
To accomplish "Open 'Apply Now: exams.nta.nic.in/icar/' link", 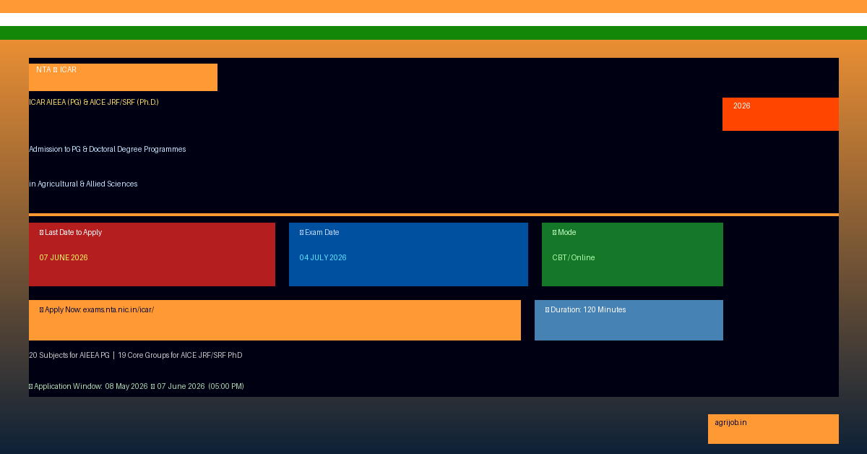I will (275, 320).
